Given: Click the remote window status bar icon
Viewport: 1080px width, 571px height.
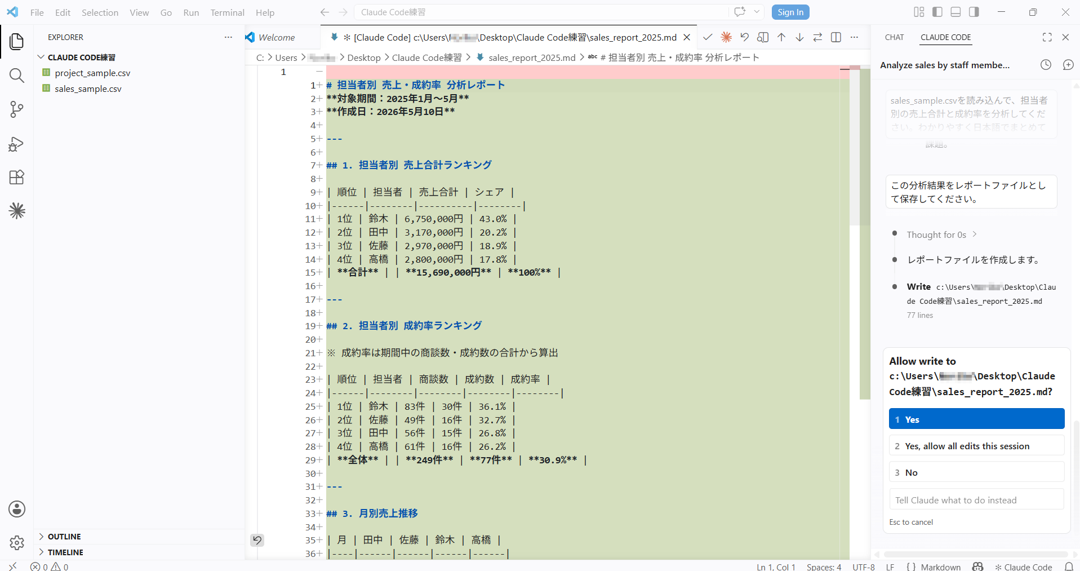Looking at the screenshot, I should (x=13, y=566).
